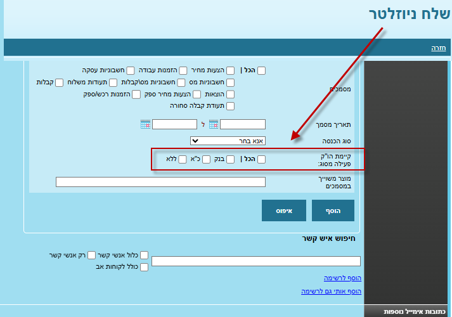Enable the כולל לקוחות אב checkbox

click(x=144, y=267)
